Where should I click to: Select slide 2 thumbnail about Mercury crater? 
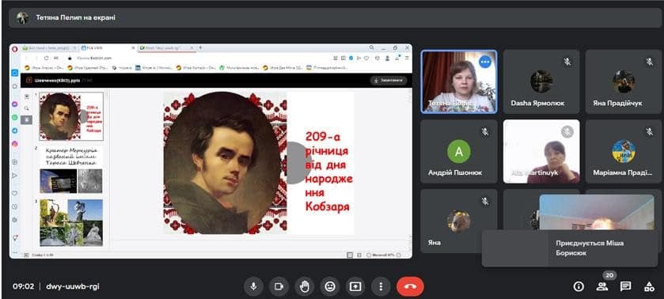70,170
